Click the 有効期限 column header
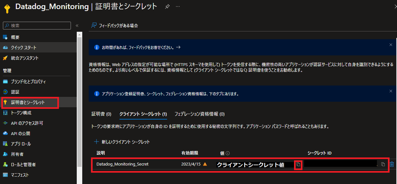The image size is (397, 184). 190,153
